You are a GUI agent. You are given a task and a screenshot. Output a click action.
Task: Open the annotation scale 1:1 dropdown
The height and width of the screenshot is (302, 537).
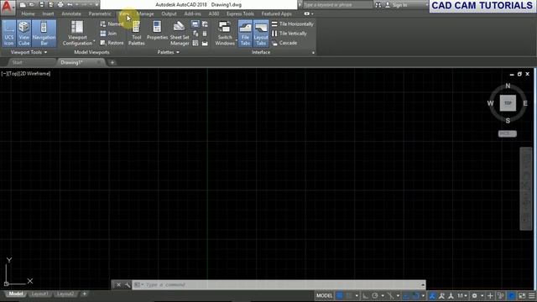point(462,295)
